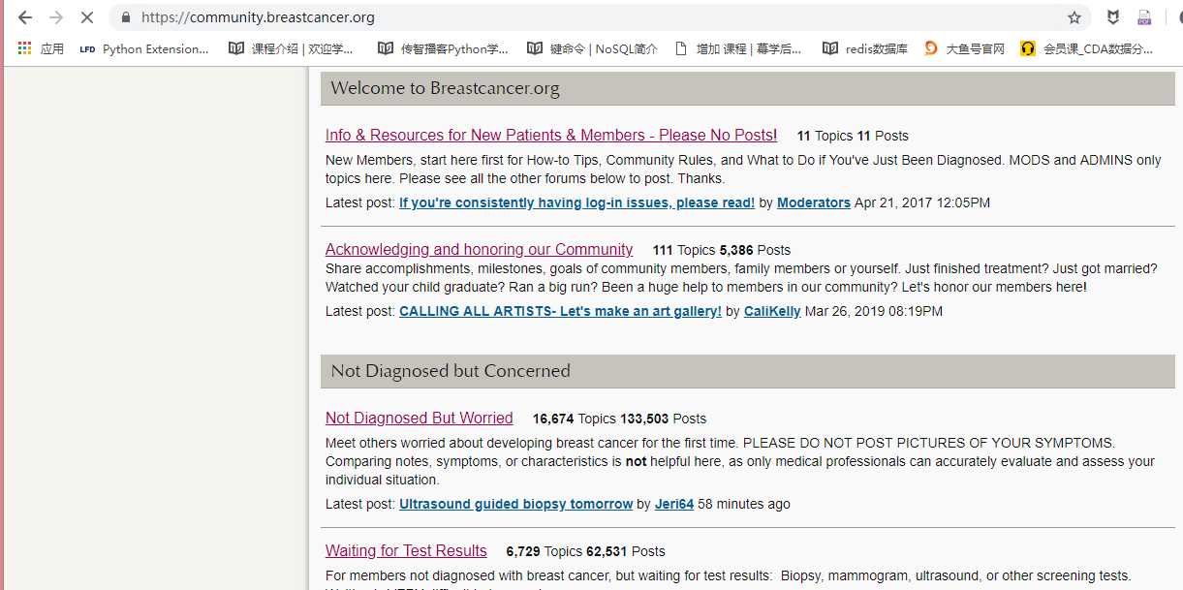1183x590 pixels.
Task: Select the 111 Topics 5,386 Posts count
Action: 722,250
